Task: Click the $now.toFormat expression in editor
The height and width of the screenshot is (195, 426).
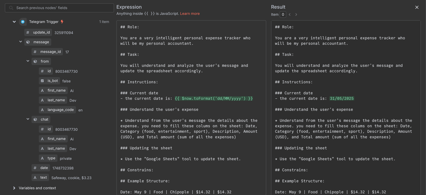Action: click(214, 99)
